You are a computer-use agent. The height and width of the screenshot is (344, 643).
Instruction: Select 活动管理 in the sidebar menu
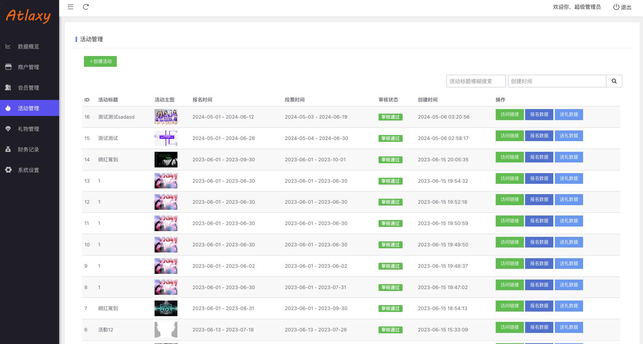(x=28, y=108)
